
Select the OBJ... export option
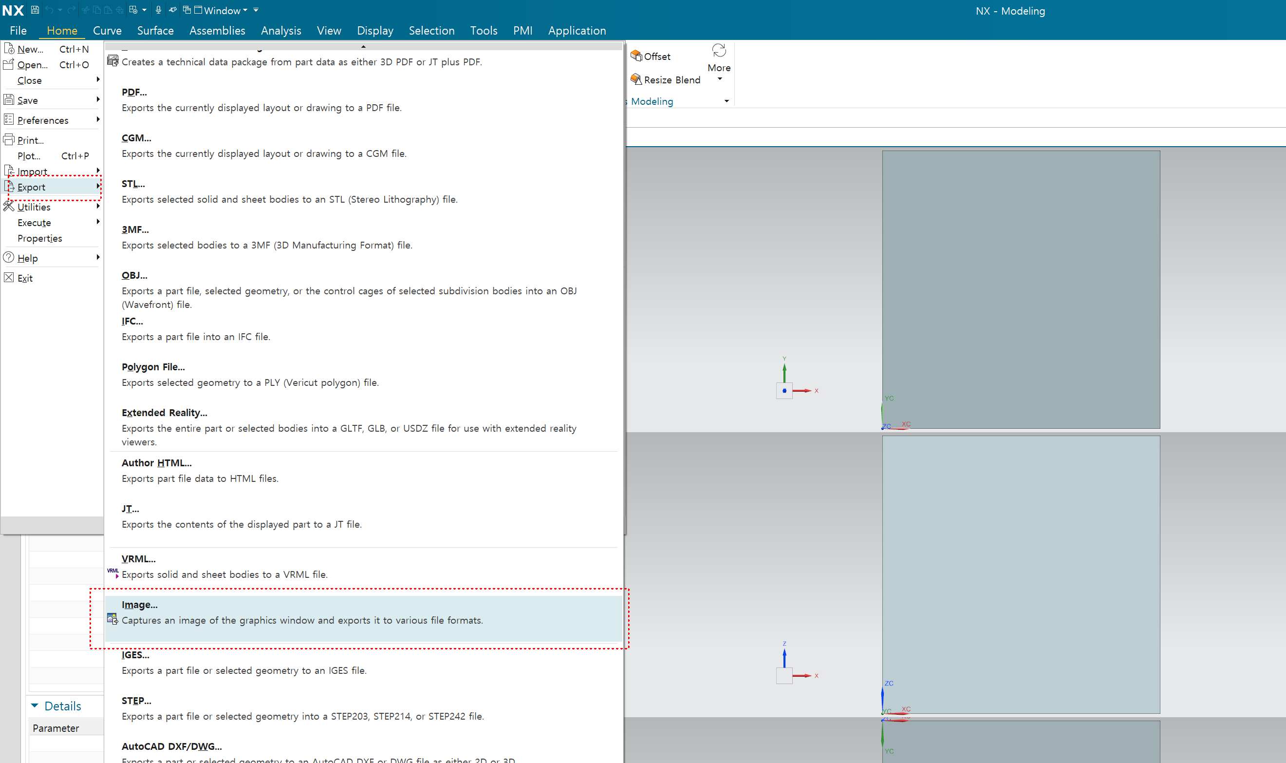364,289
